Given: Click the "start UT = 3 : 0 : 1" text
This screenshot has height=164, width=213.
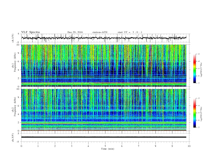Looking at the screenshot, I should (x=130, y=32).
